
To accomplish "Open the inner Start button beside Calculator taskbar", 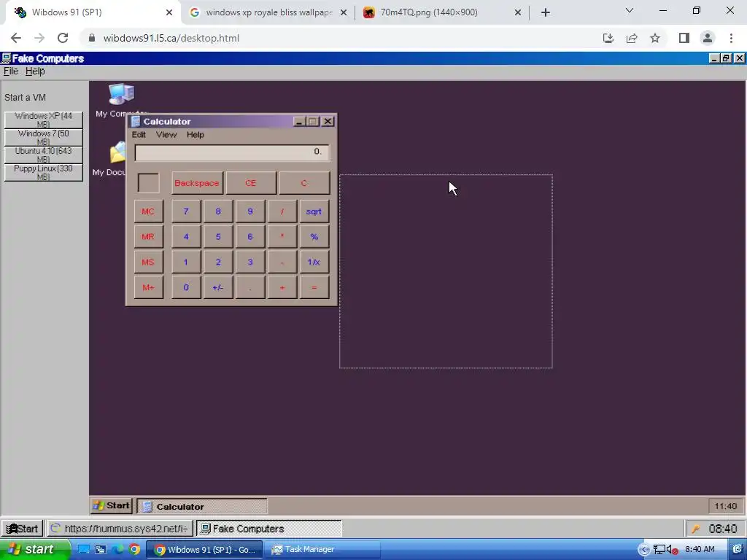I will point(111,506).
